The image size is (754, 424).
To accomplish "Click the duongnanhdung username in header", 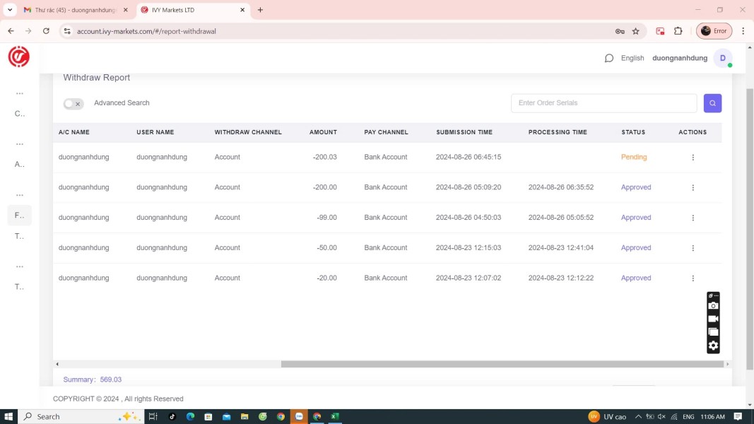I will pyautogui.click(x=679, y=58).
